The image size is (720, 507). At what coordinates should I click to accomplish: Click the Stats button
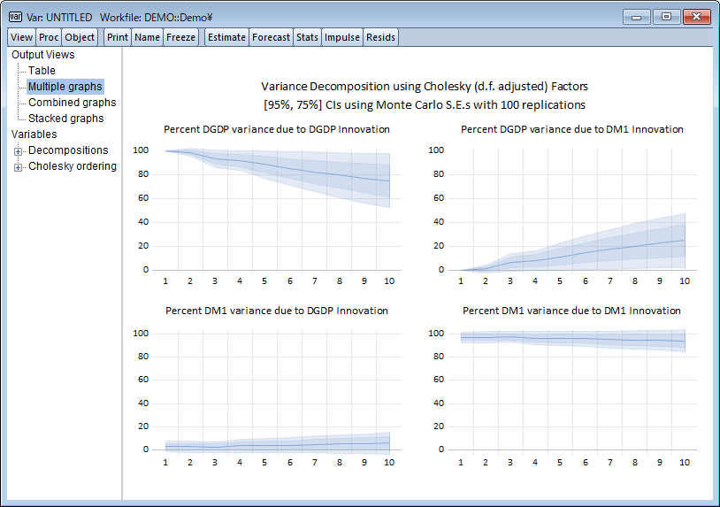point(307,37)
